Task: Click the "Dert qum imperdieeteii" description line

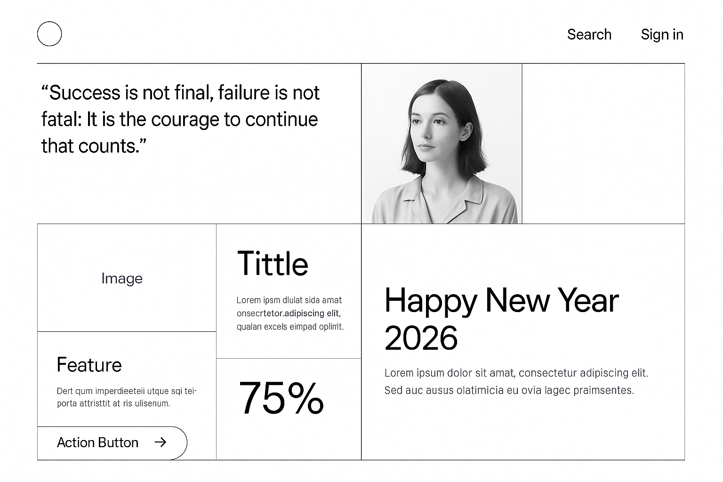Action: pos(127,391)
